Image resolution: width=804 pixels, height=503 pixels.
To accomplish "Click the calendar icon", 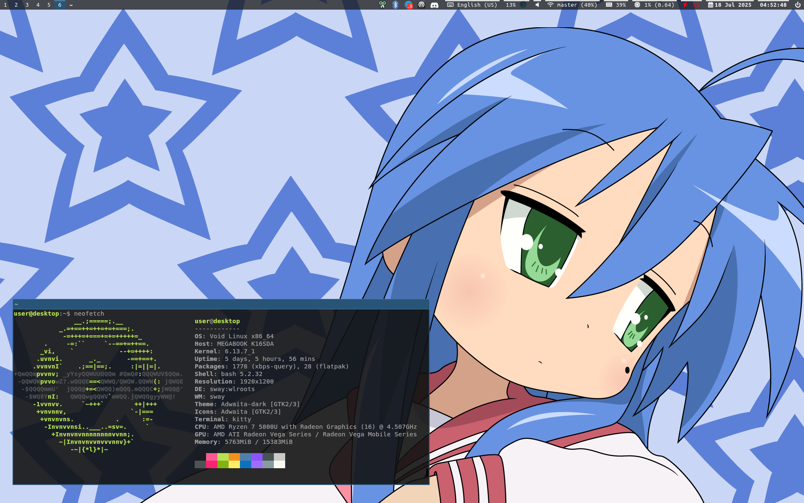I will (x=710, y=5).
